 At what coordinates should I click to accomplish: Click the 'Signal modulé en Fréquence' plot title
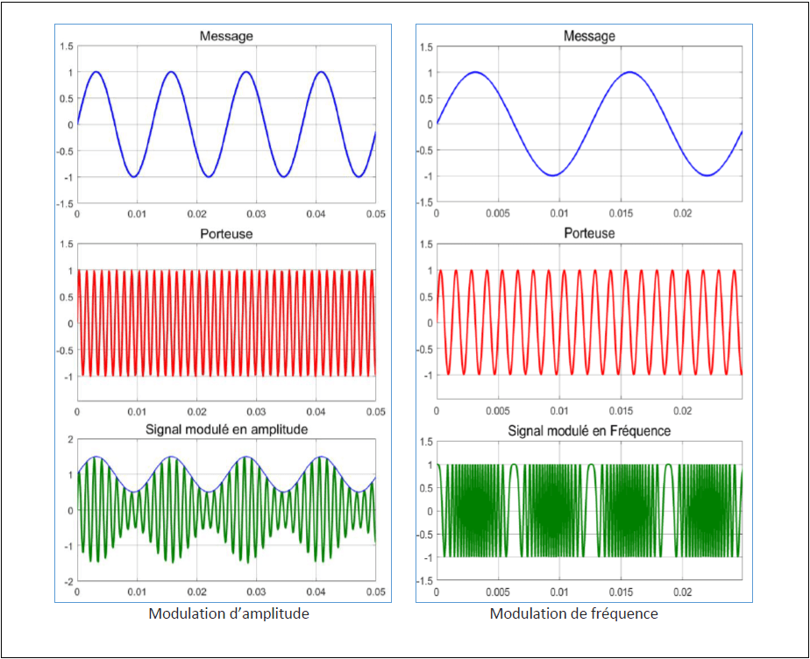[589, 430]
